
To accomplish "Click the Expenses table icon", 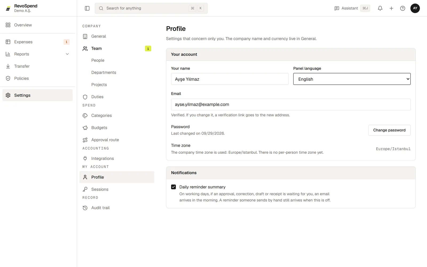I will [x=8, y=42].
